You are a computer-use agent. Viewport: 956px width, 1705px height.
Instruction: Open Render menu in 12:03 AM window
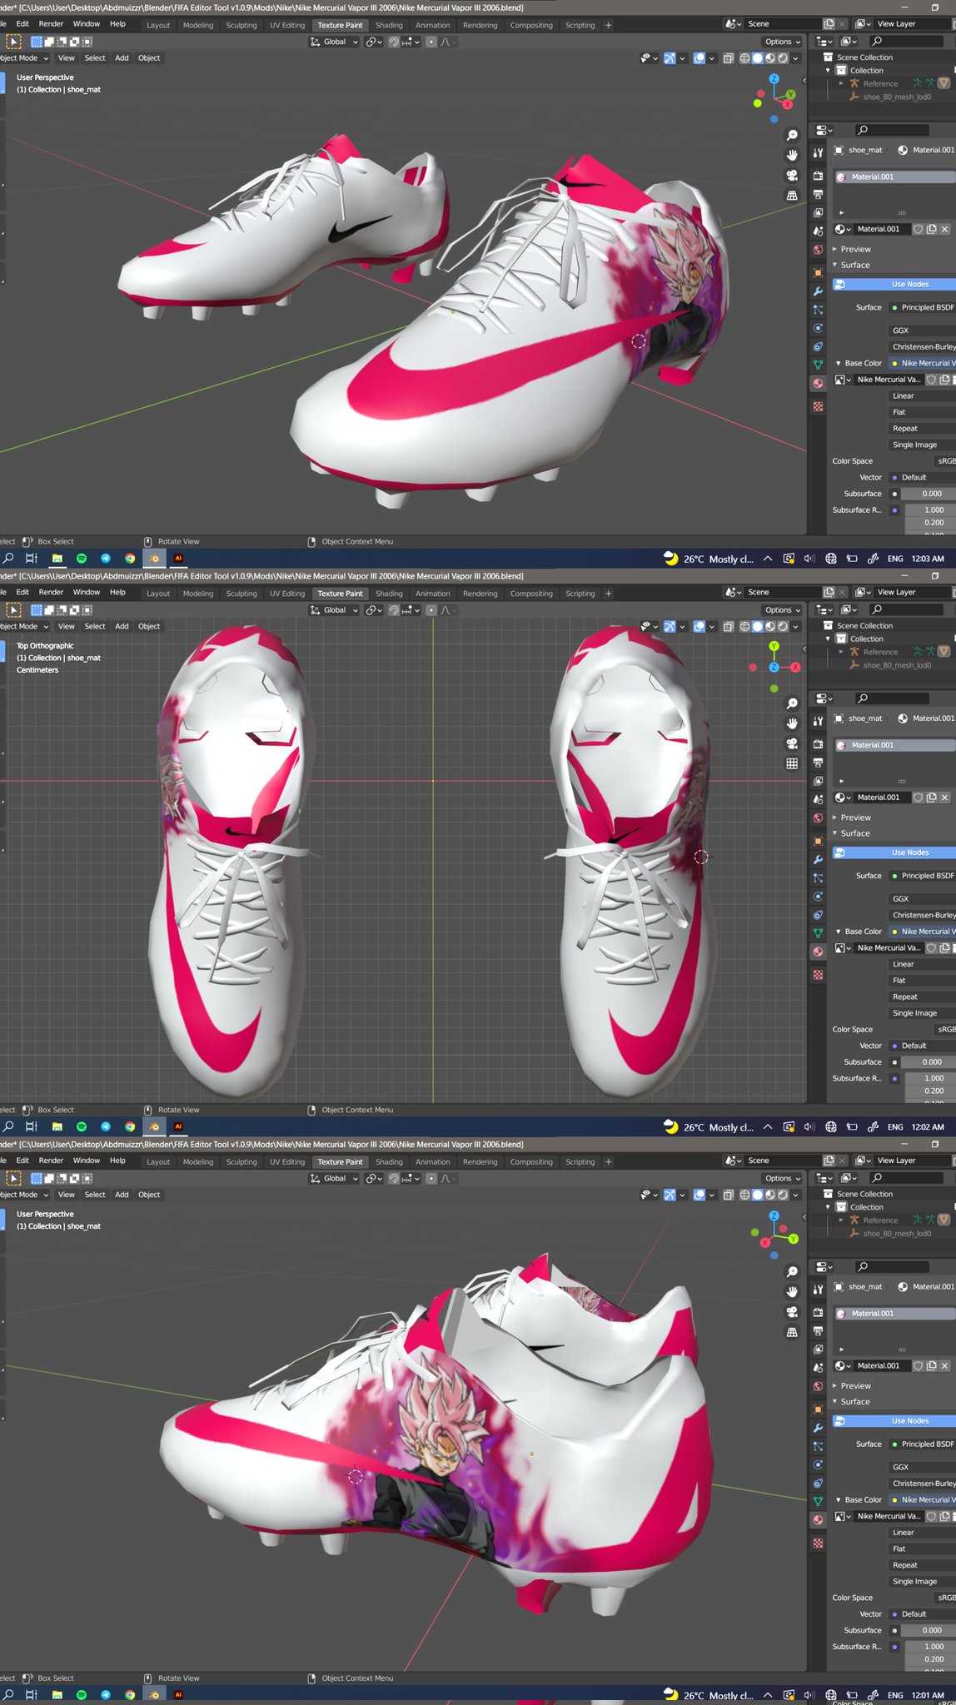tap(51, 24)
